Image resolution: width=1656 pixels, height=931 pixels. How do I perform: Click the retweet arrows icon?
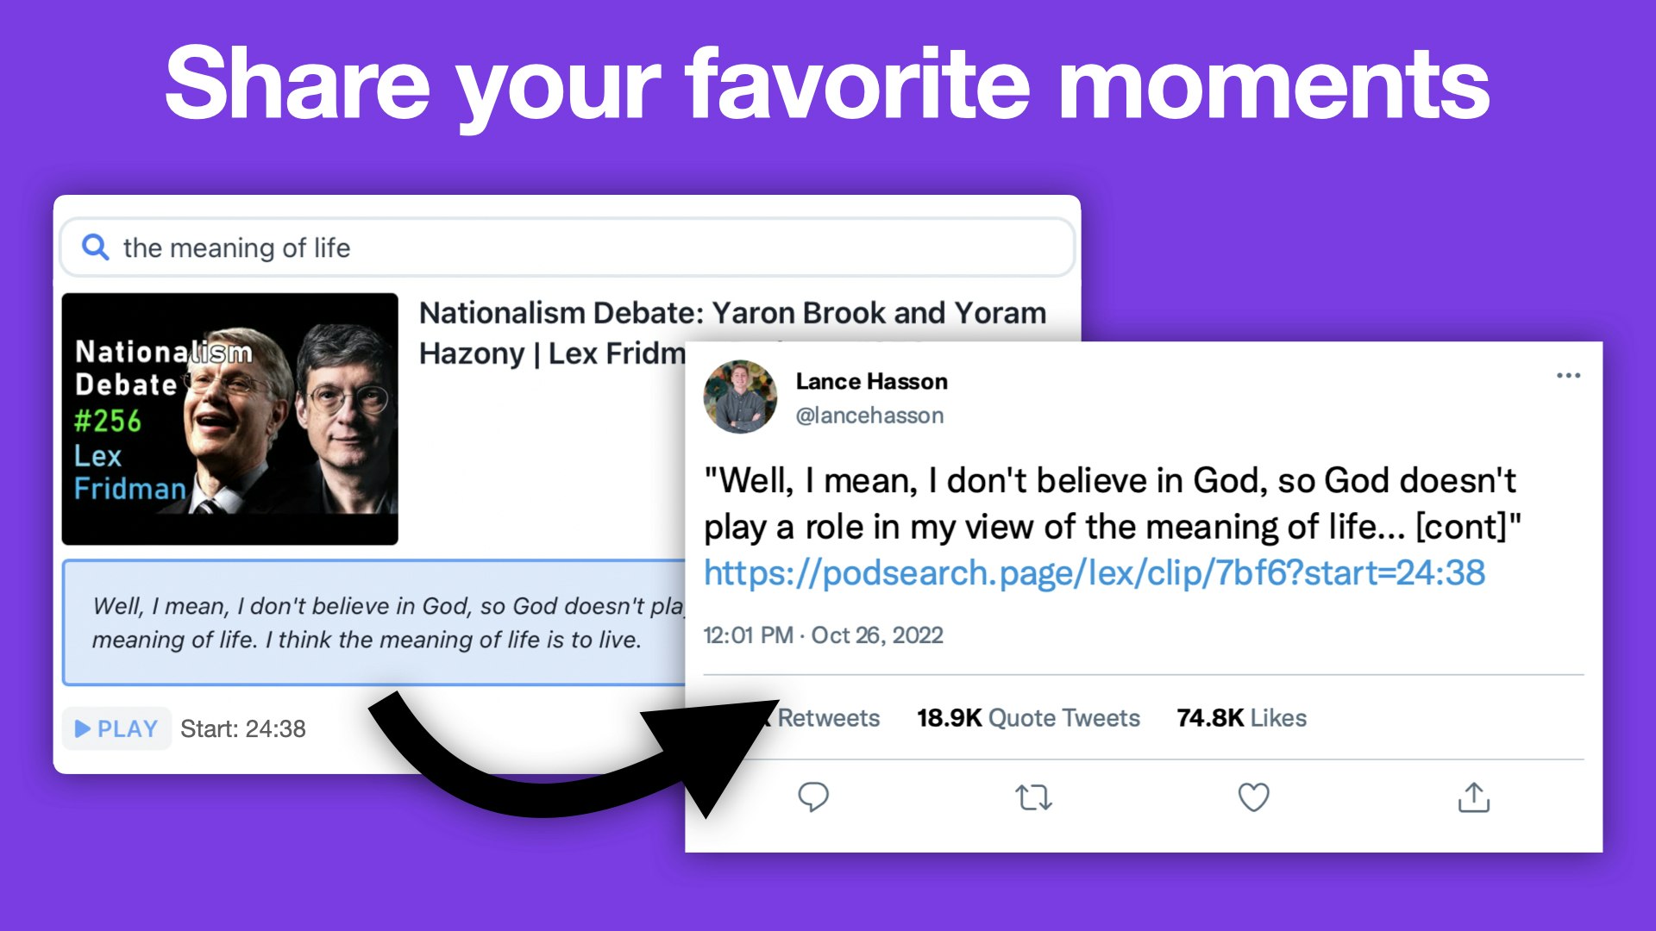coord(1033,797)
